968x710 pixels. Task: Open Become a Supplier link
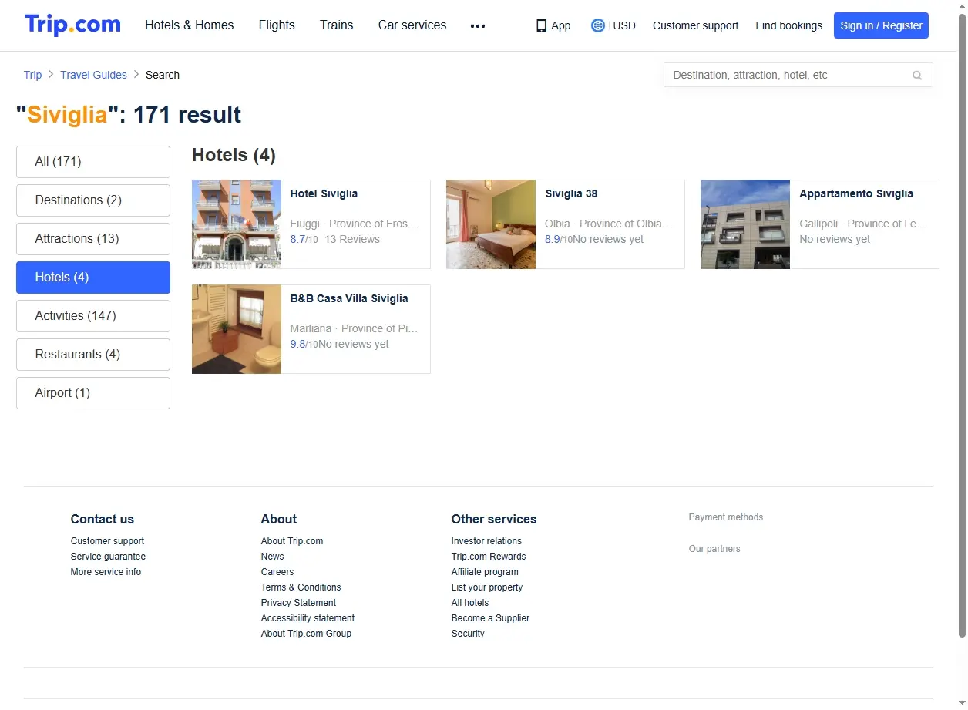490,618
